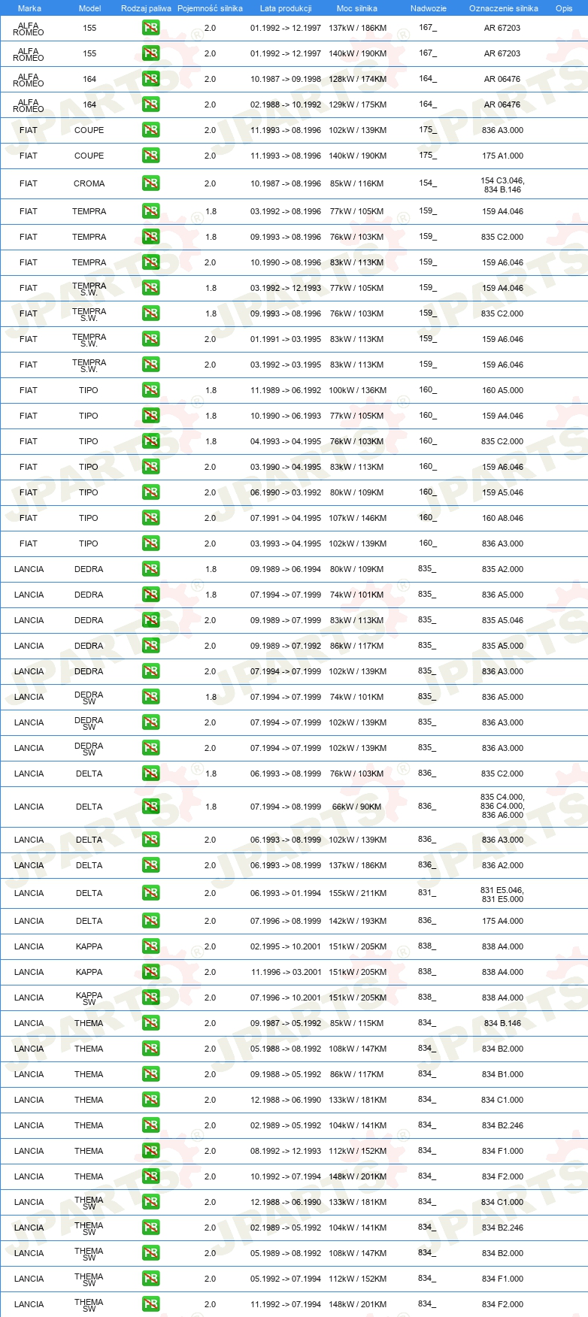Click PB icon in Fiat Coupe 102kW row
The height and width of the screenshot is (1317, 588).
tap(150, 130)
